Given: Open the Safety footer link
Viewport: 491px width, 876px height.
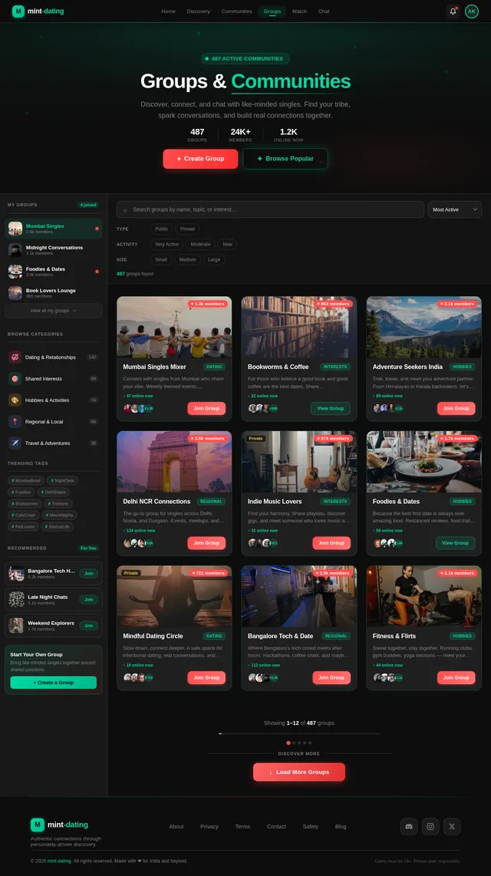Looking at the screenshot, I should pos(311,826).
